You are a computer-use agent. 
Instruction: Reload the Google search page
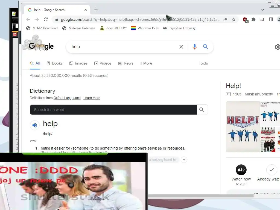[x=46, y=19]
